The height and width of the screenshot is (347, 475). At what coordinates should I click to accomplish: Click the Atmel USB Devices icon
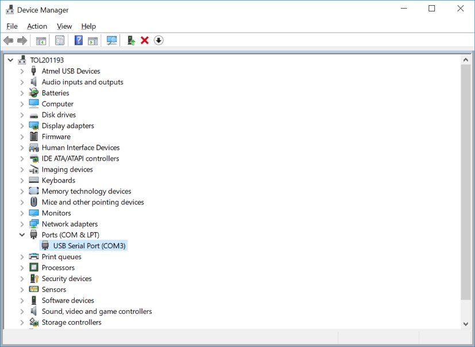(x=34, y=71)
